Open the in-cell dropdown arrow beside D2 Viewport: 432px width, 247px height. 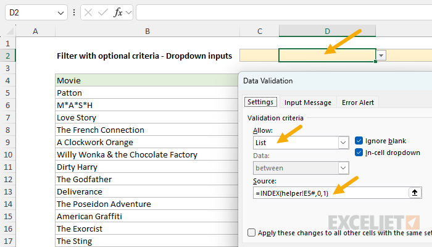[x=381, y=56]
